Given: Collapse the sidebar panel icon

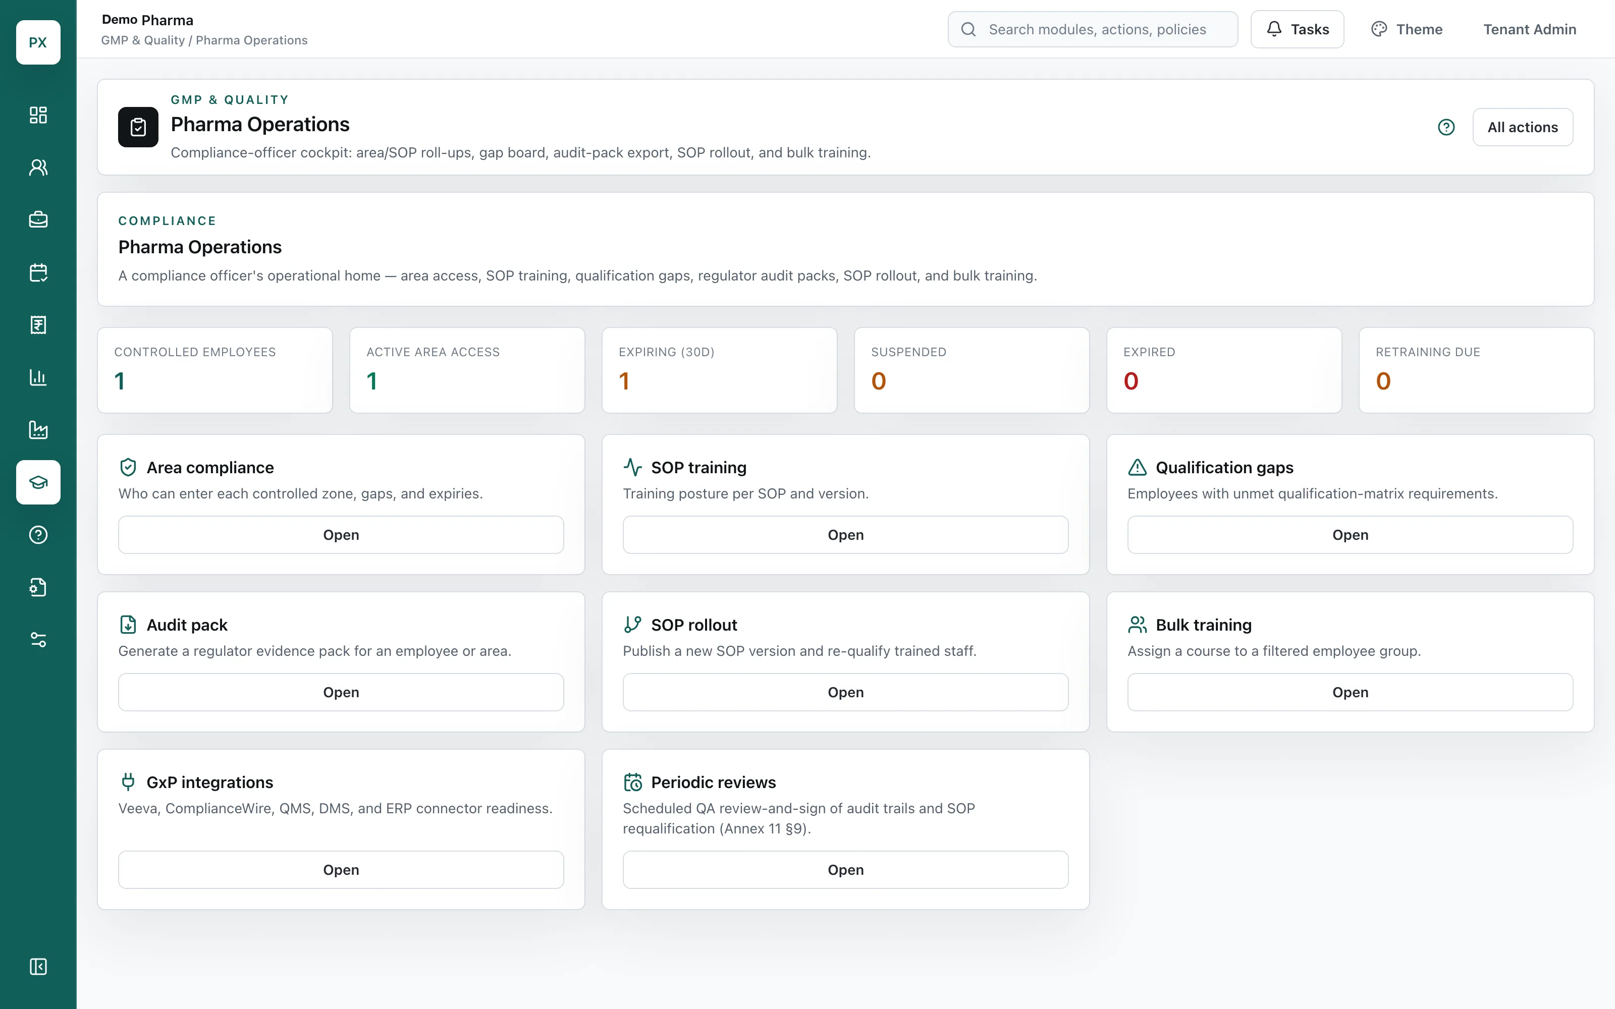Looking at the screenshot, I should (x=38, y=966).
